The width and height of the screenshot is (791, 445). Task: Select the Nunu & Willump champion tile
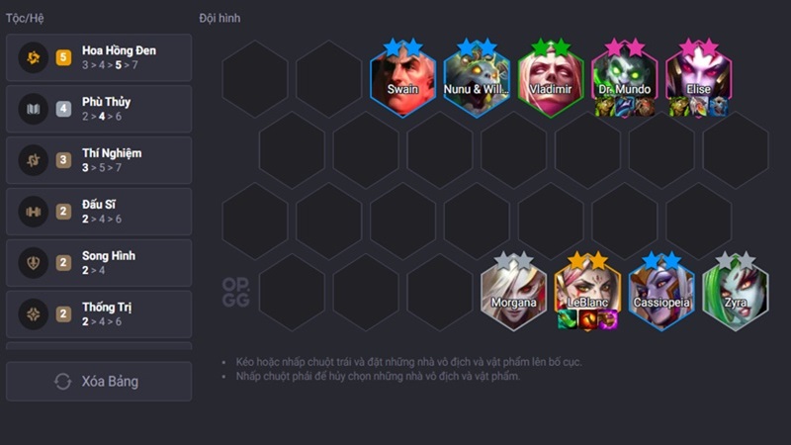(x=477, y=80)
